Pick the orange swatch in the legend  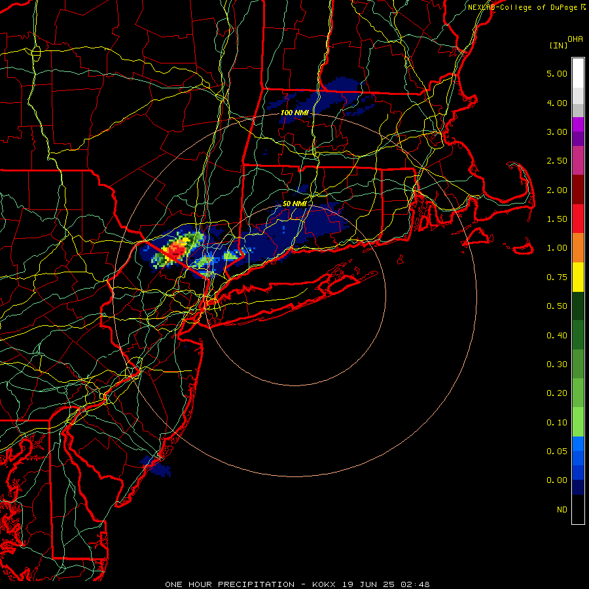pos(578,248)
